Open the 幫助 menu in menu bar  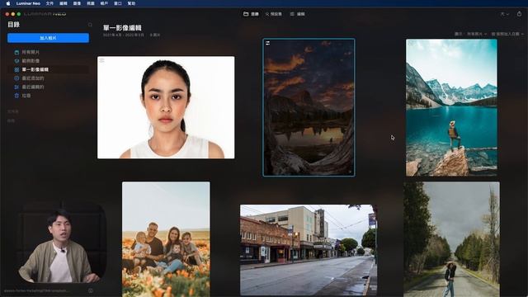pos(132,3)
